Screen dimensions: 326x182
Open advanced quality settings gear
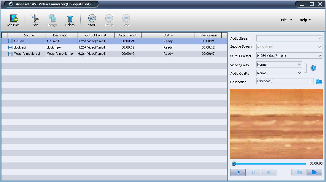click(313, 68)
